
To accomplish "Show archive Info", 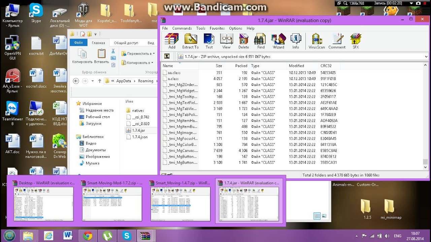I will click(296, 41).
